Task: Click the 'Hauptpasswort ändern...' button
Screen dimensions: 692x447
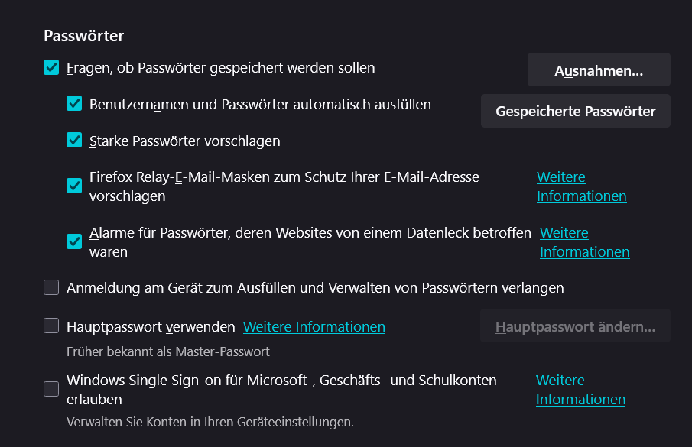Action: click(x=575, y=326)
